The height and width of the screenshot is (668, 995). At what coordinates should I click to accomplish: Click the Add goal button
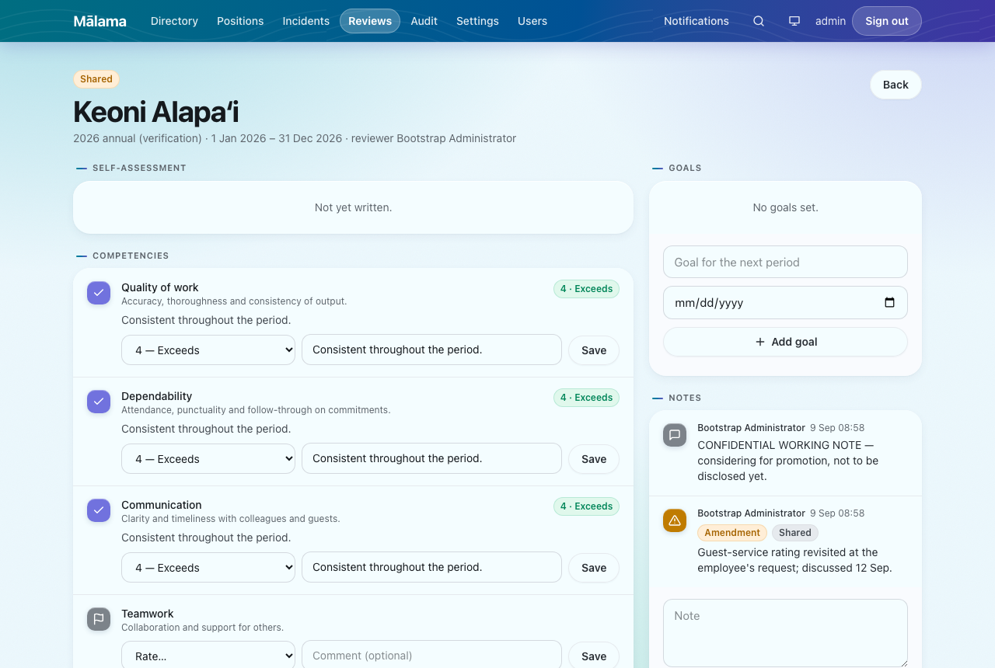point(785,342)
